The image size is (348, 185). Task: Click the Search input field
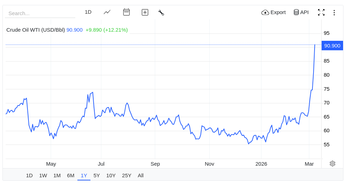click(x=40, y=13)
